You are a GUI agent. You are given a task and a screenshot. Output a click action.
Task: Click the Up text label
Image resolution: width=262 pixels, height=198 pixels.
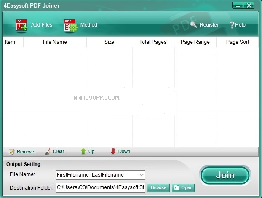pos(91,151)
